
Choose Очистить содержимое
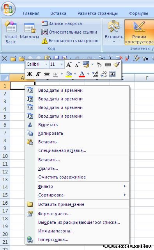[77, 177]
